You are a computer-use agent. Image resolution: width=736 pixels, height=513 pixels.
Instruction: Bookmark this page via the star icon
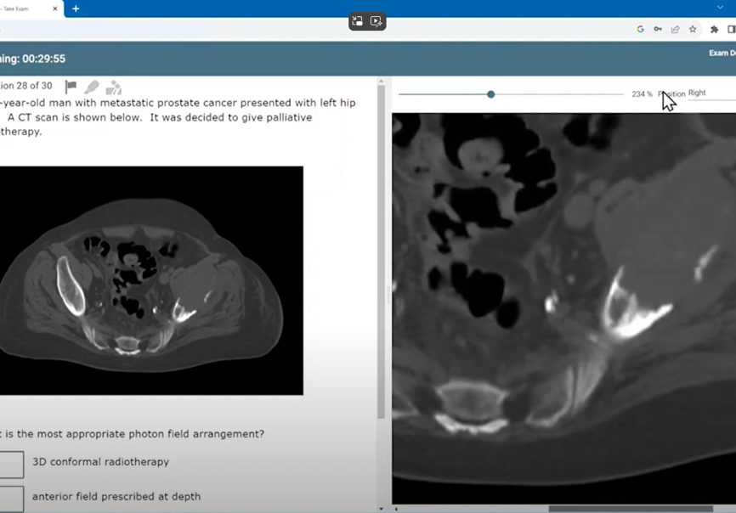pos(691,29)
